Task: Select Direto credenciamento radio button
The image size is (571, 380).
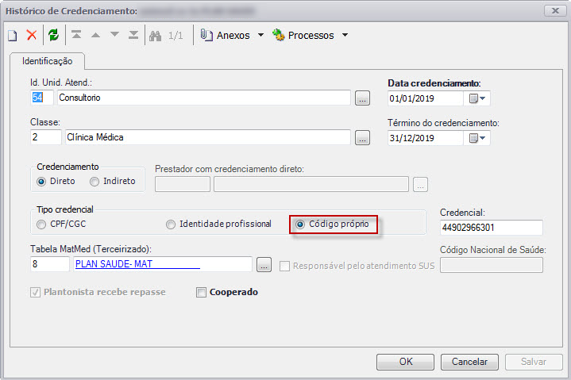Action: tap(41, 181)
